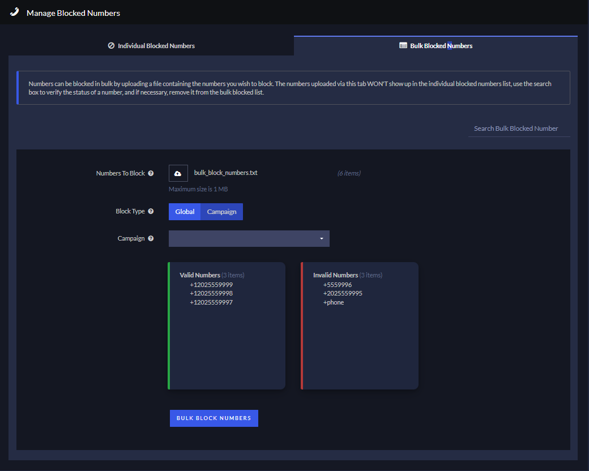This screenshot has height=471, width=589.
Task: Click valid number +12025559999
Action: pyautogui.click(x=211, y=285)
